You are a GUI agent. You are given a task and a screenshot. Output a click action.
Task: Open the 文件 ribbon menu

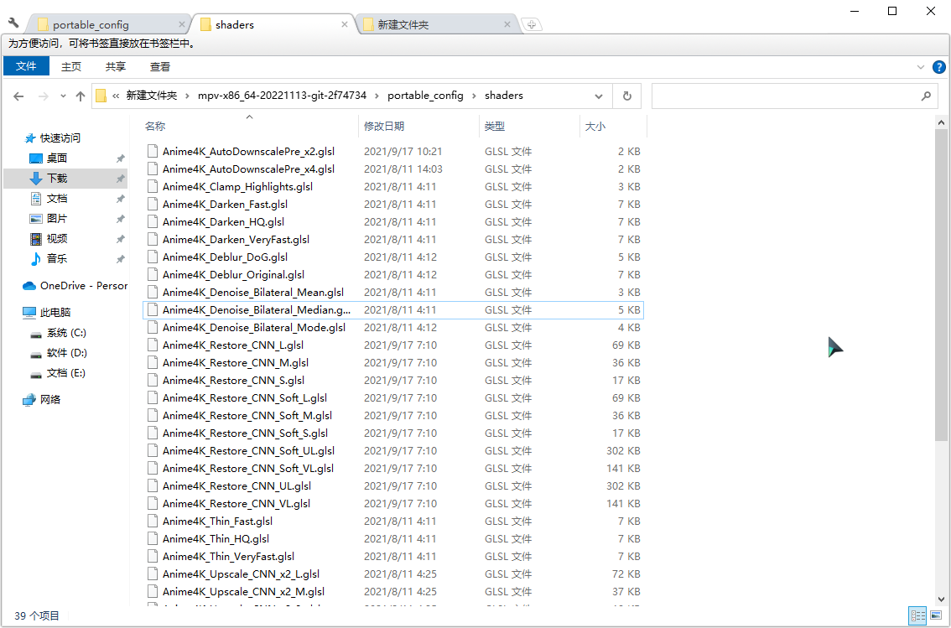(26, 66)
